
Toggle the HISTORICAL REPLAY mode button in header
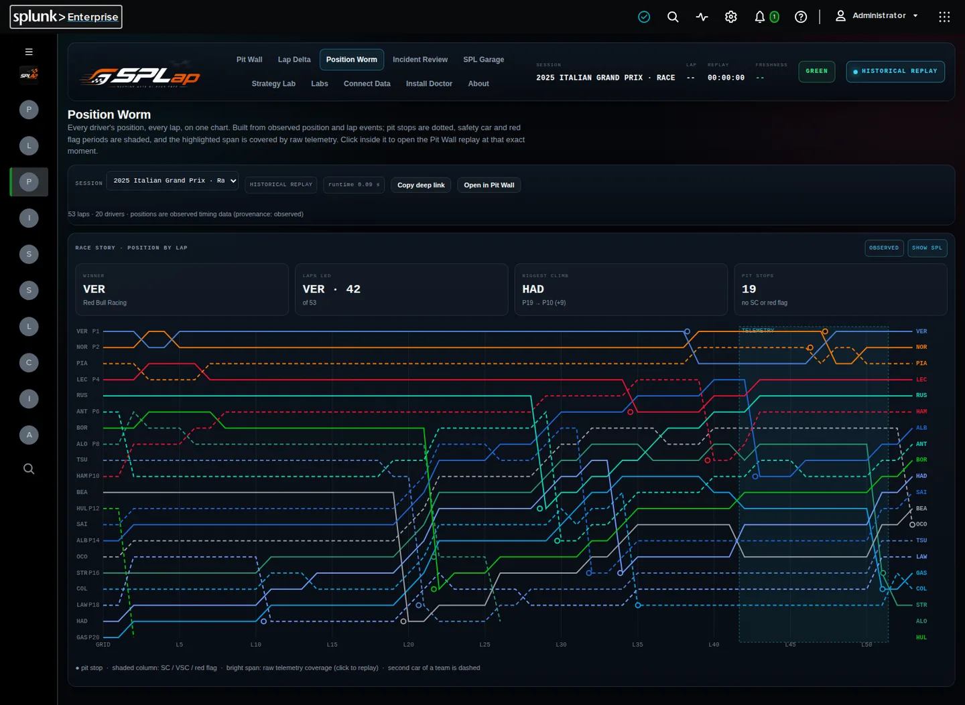tap(895, 71)
